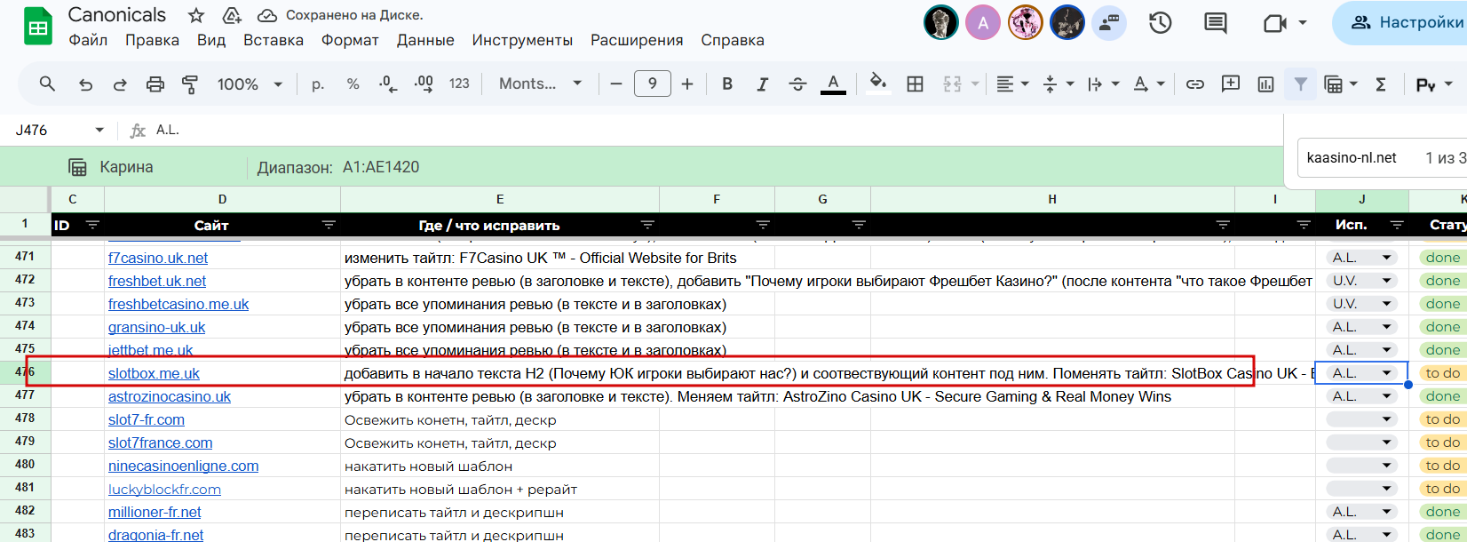The width and height of the screenshot is (1467, 542).
Task: Star the Canonicals document
Action: (196, 15)
